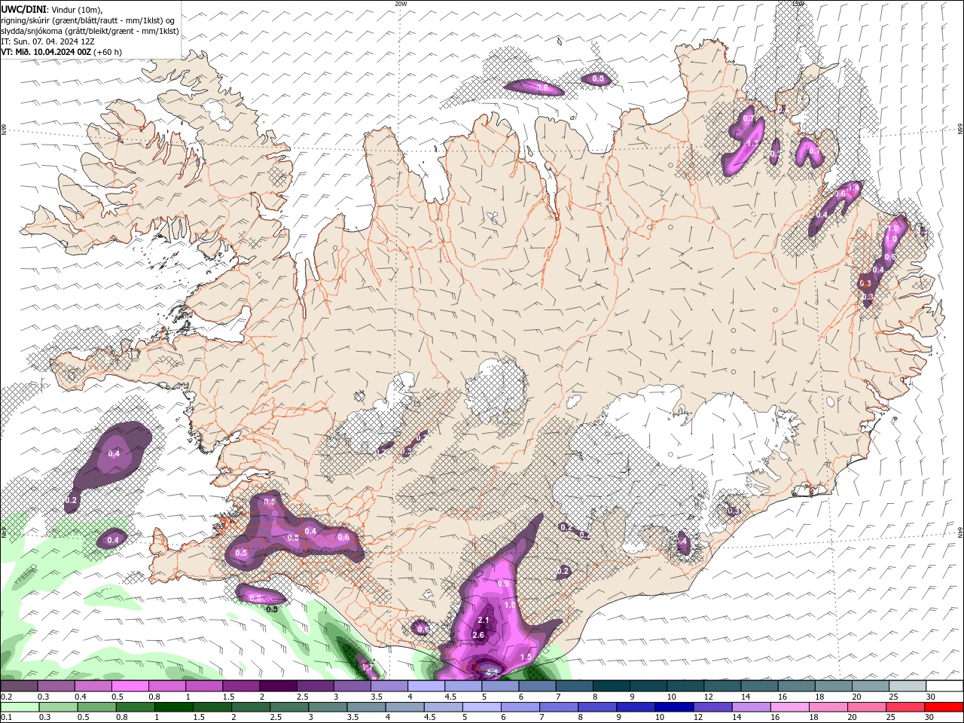Pick lower-row legend swatch starting at 2.5
Image resolution: width=964 pixels, height=723 pixels.
290,707
